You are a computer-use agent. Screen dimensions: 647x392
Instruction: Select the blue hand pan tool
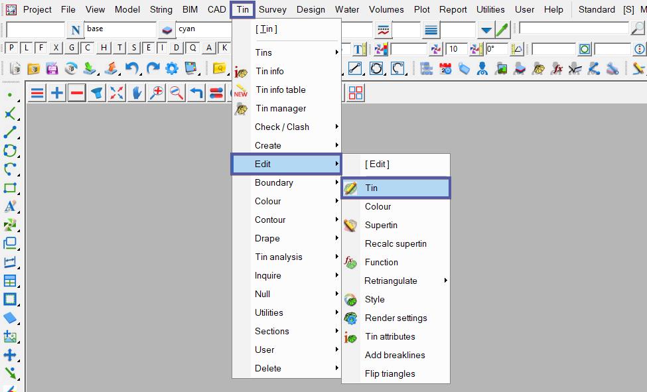136,93
